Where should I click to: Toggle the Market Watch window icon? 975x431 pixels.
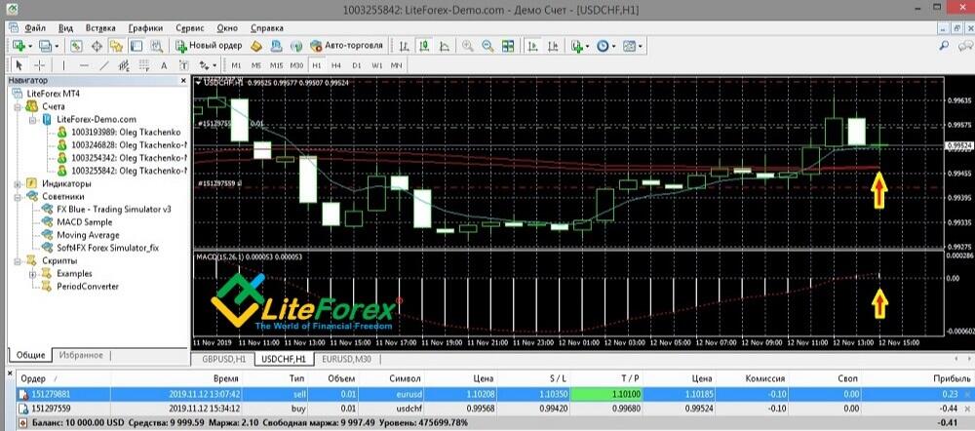point(76,46)
